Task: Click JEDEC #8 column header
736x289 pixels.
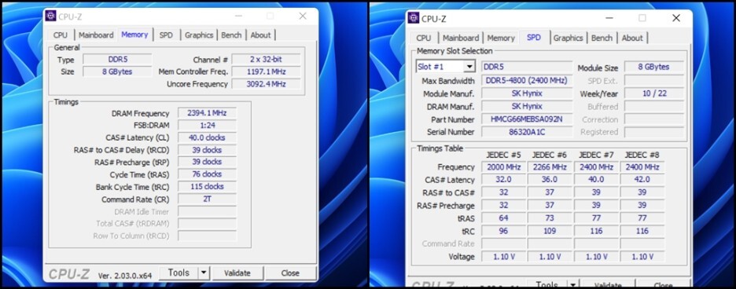Action: point(642,155)
